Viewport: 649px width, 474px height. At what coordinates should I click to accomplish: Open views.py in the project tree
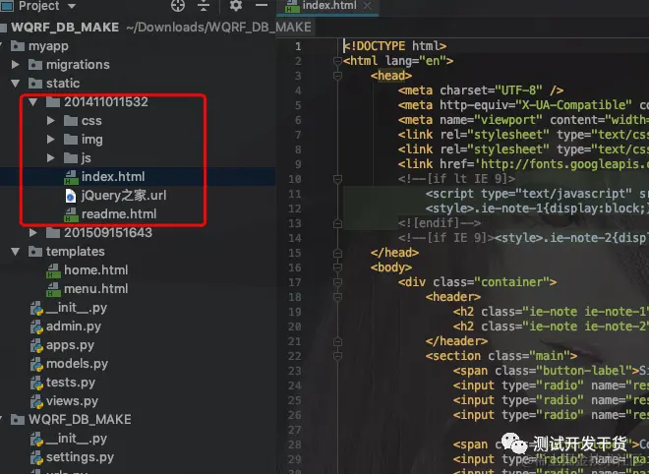click(x=72, y=401)
